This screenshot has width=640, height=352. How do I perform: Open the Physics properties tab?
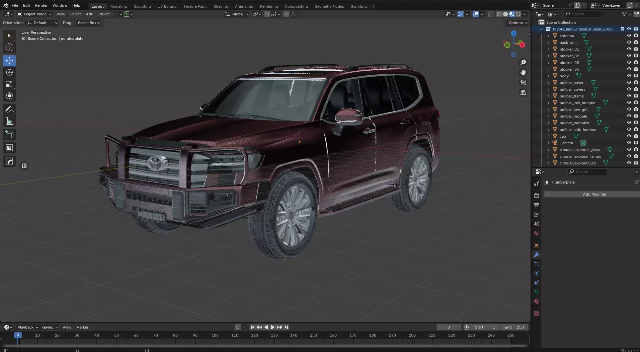[x=537, y=273]
